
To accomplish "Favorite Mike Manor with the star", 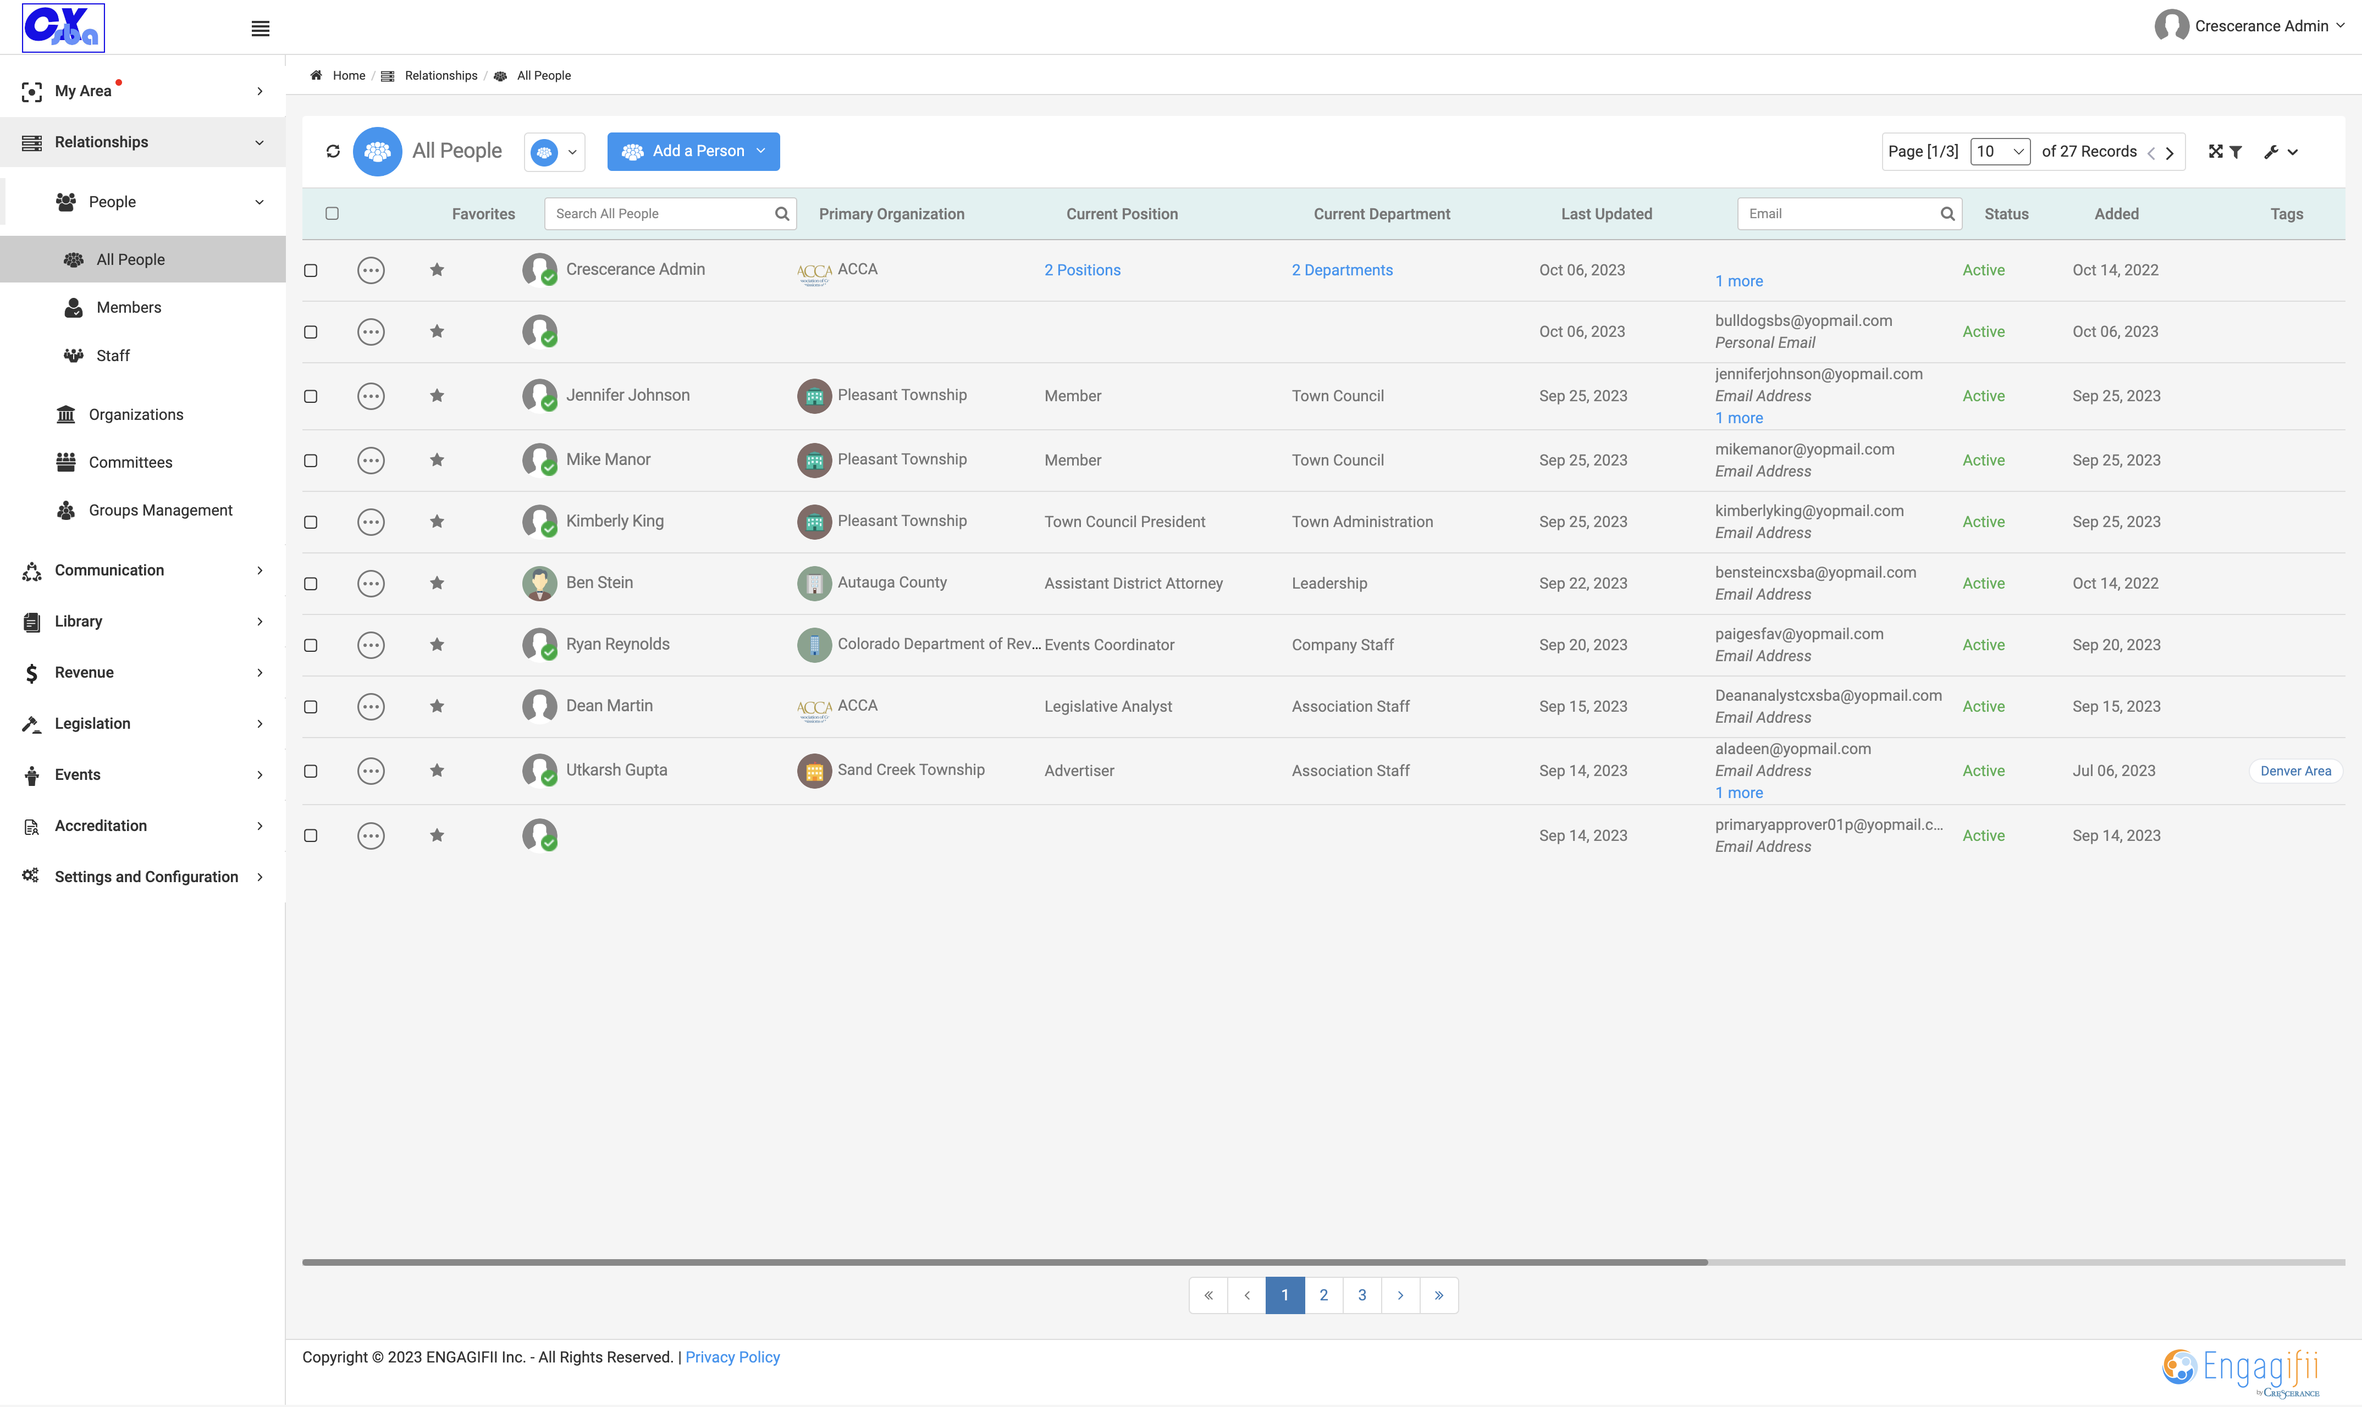I will pyautogui.click(x=437, y=460).
